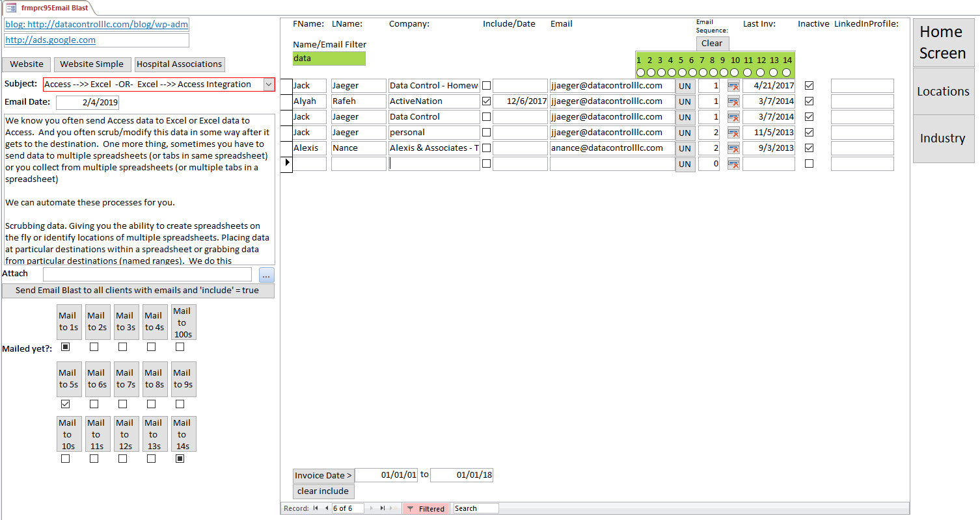
Task: Click the email-delete icon on Alyah Rafeh's row
Action: pos(733,101)
